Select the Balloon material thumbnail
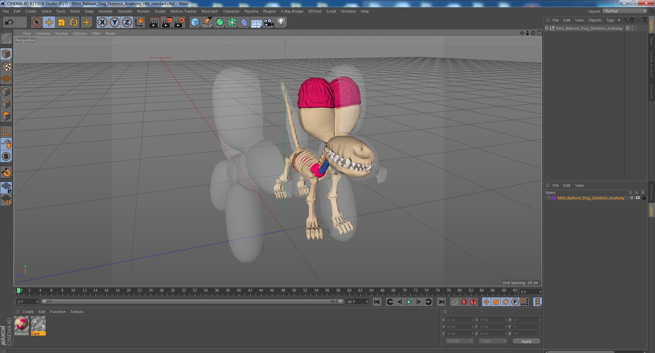This screenshot has width=655, height=353. (x=22, y=324)
